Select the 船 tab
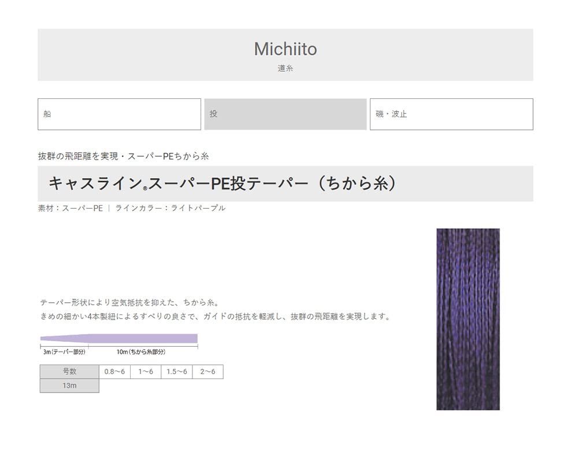 pos(119,114)
